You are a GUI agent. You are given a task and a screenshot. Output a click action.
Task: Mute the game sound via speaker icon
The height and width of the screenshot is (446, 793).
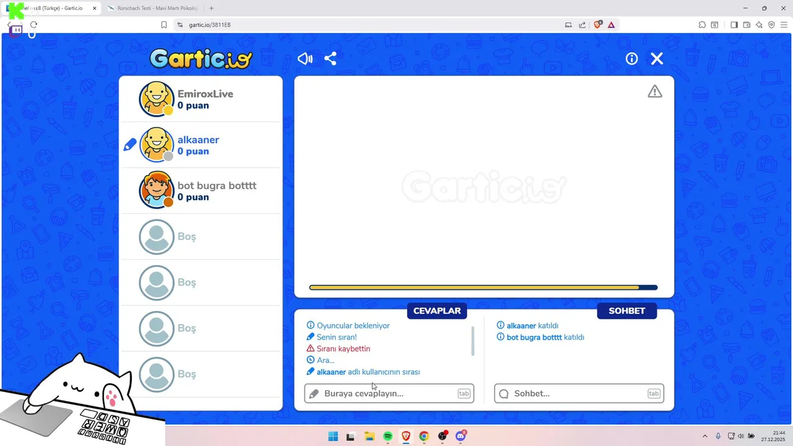pyautogui.click(x=305, y=58)
